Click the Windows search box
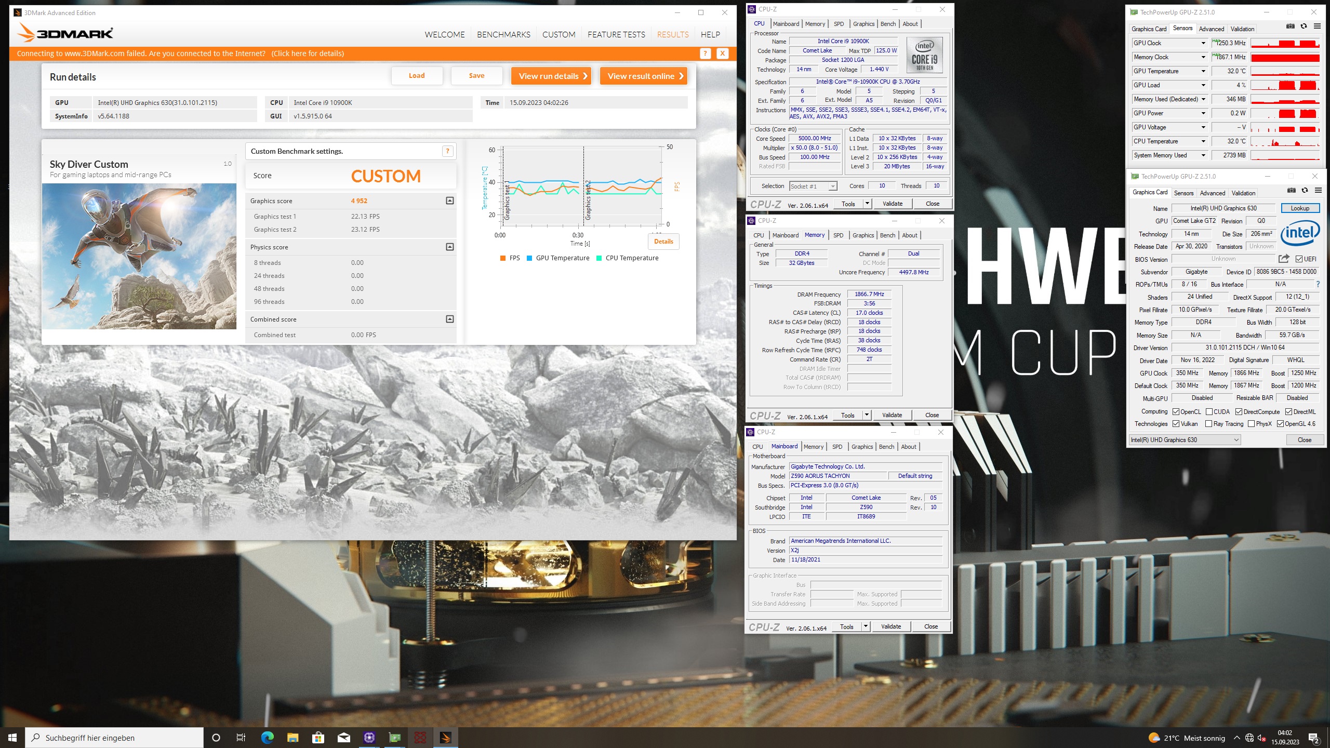The image size is (1330, 748). click(114, 738)
